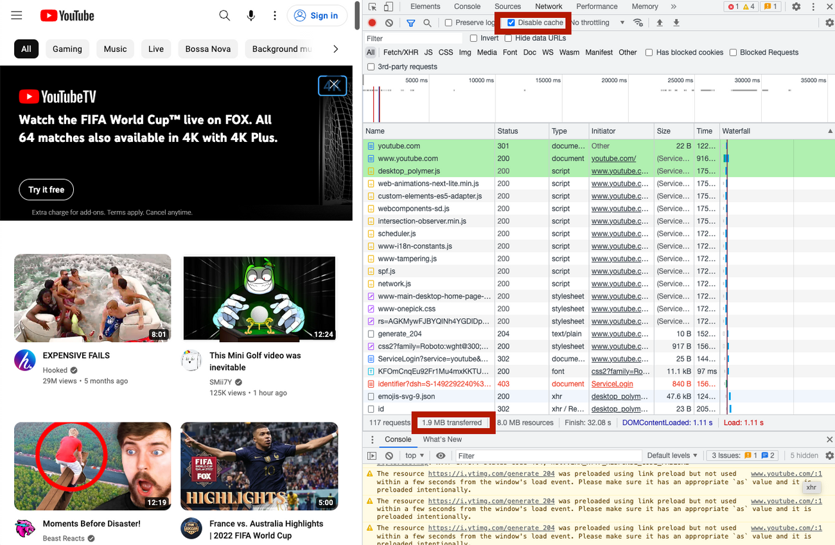
Task: Toggle the device toolbar icon in DevTools
Action: pos(389,6)
